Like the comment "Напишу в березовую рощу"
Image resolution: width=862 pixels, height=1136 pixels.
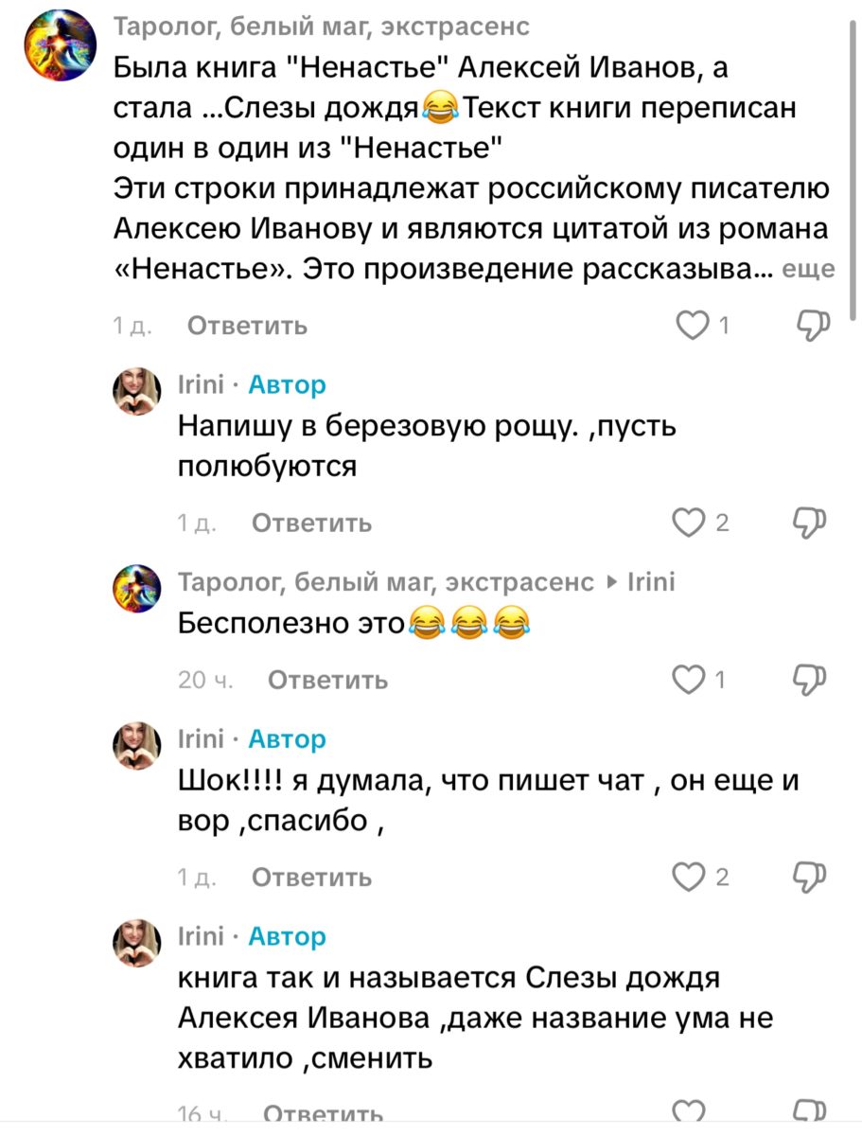point(687,523)
